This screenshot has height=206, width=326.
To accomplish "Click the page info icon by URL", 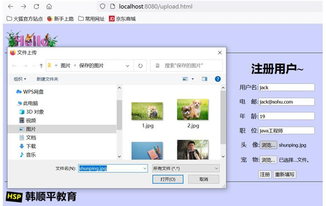I will [x=112, y=6].
